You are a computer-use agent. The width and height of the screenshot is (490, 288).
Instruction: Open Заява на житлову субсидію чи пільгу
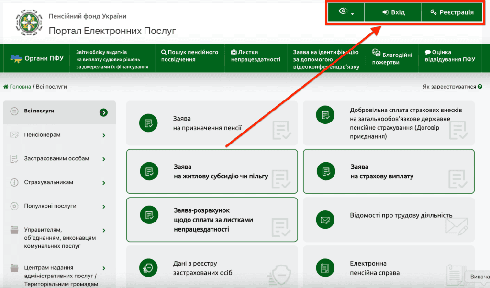[x=221, y=171]
